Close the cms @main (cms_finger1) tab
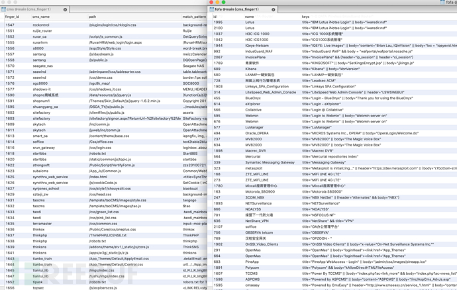This screenshot has width=457, height=290. [66, 10]
